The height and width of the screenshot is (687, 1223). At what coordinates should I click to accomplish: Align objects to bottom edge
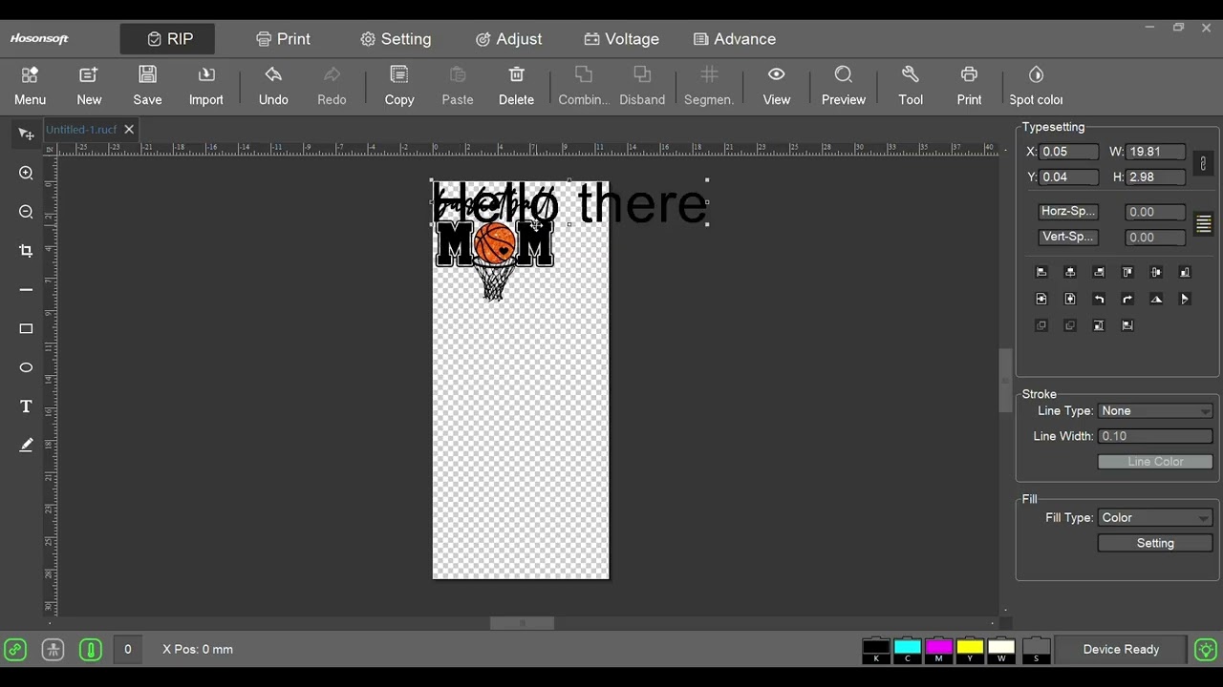1185,272
